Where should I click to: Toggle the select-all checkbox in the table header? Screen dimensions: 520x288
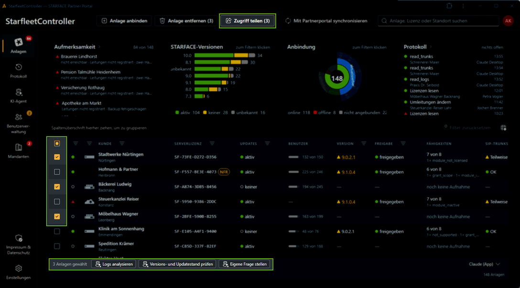coord(57,144)
